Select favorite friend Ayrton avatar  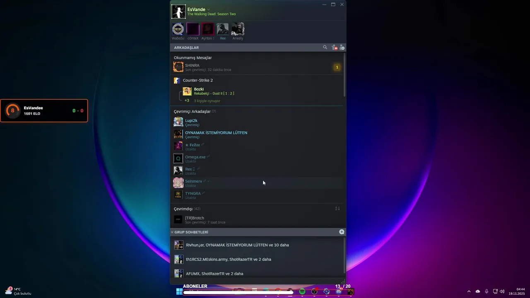(x=208, y=29)
